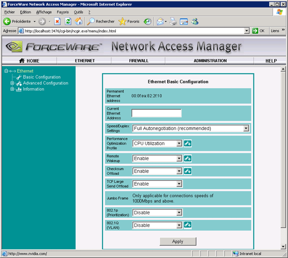The width and height of the screenshot is (288, 258).
Task: Click the Windows flag logo
Action: pos(279,12)
